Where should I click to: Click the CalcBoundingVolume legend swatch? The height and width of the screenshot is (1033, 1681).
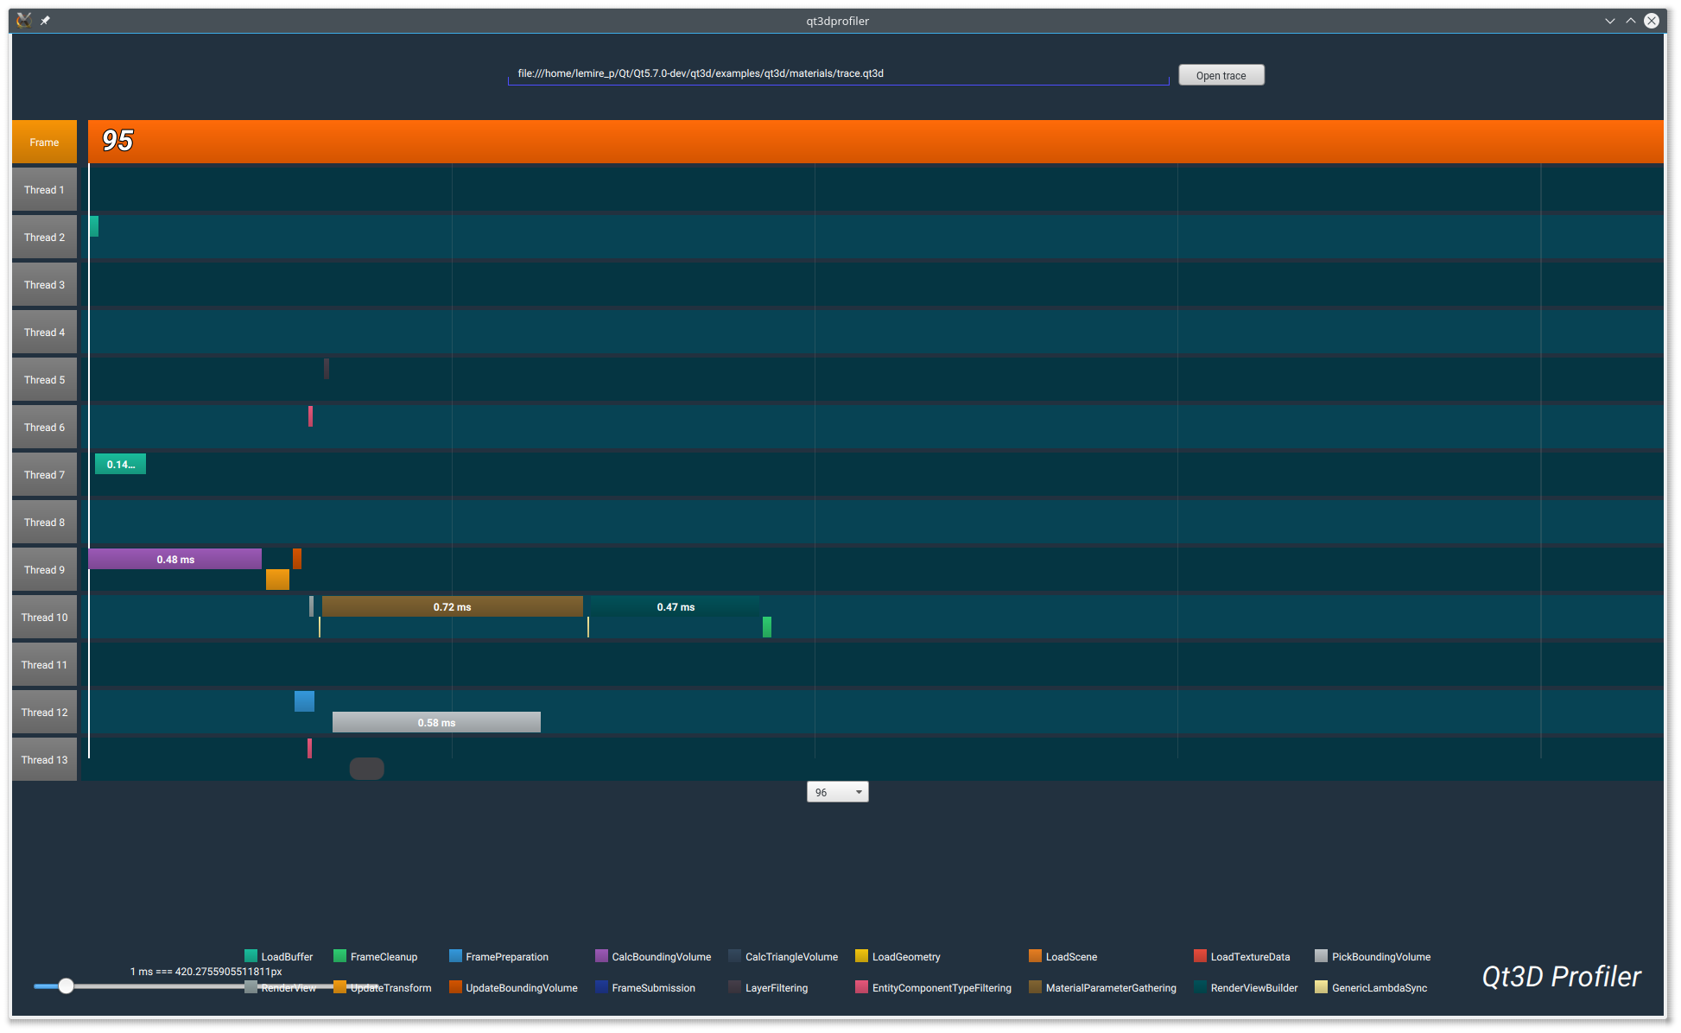pos(601,955)
